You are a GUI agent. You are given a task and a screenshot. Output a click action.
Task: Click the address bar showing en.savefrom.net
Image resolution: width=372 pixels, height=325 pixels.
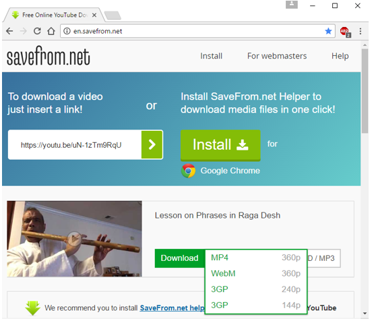coord(197,31)
